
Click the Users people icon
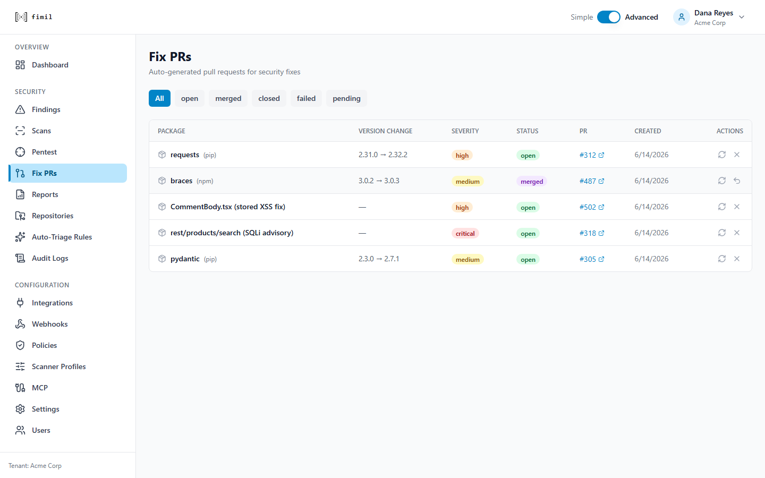[x=20, y=430]
